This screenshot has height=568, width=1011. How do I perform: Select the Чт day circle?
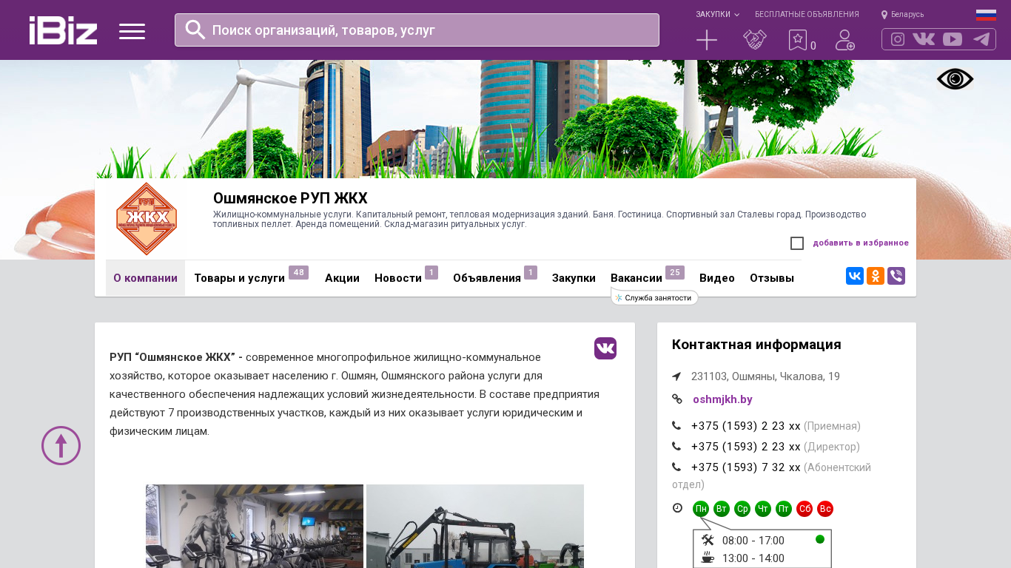pyautogui.click(x=763, y=509)
